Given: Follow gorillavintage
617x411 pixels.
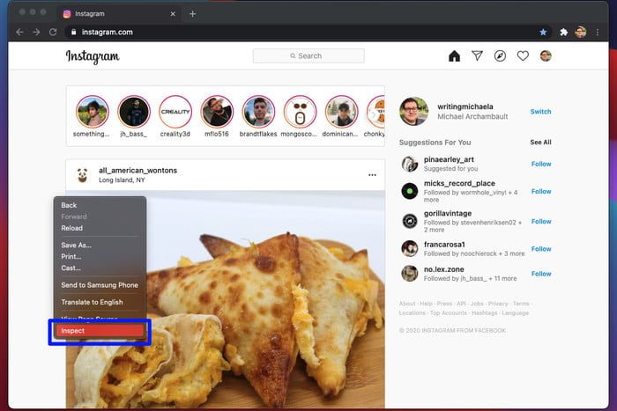Looking at the screenshot, I should tap(541, 221).
